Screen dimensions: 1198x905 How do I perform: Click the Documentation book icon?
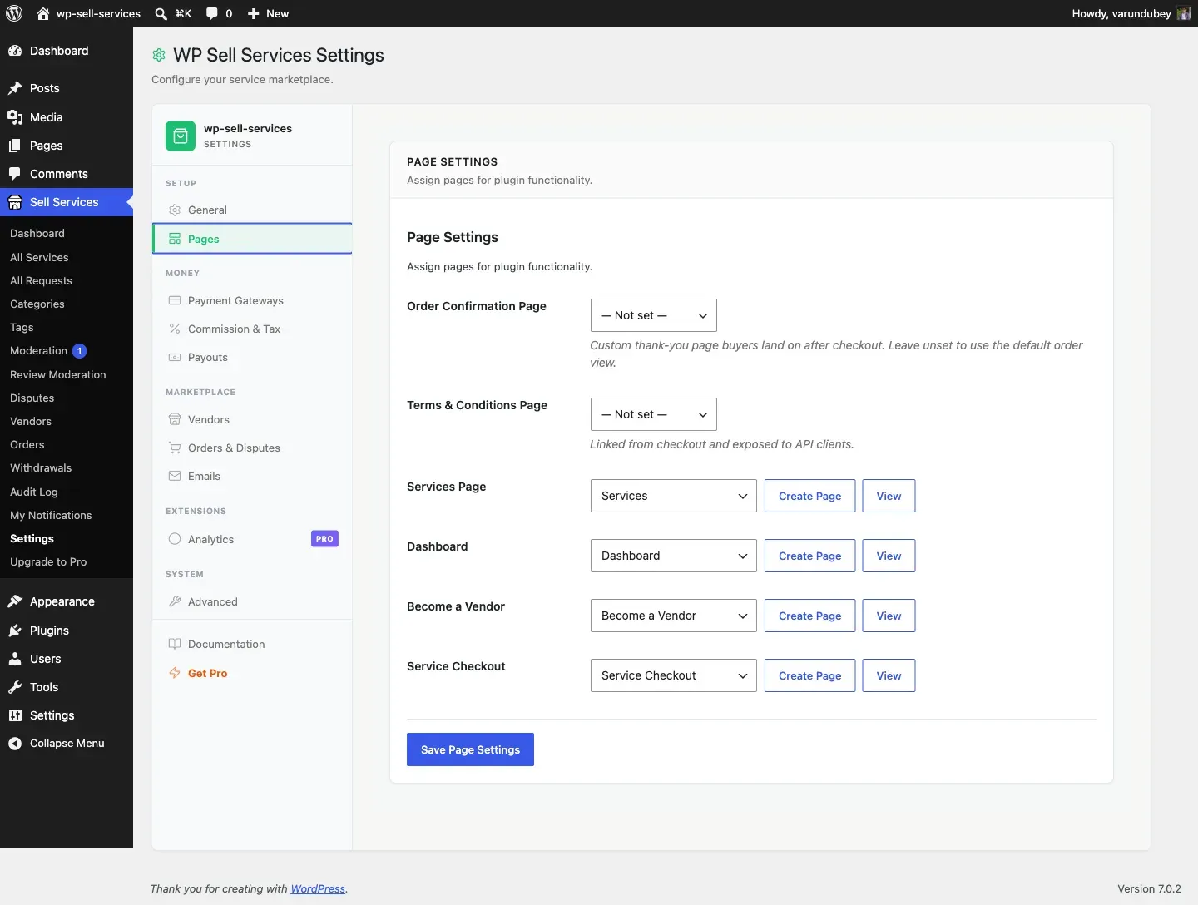(175, 644)
